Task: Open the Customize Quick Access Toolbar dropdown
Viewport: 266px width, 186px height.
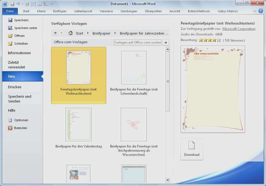Action: [52, 4]
